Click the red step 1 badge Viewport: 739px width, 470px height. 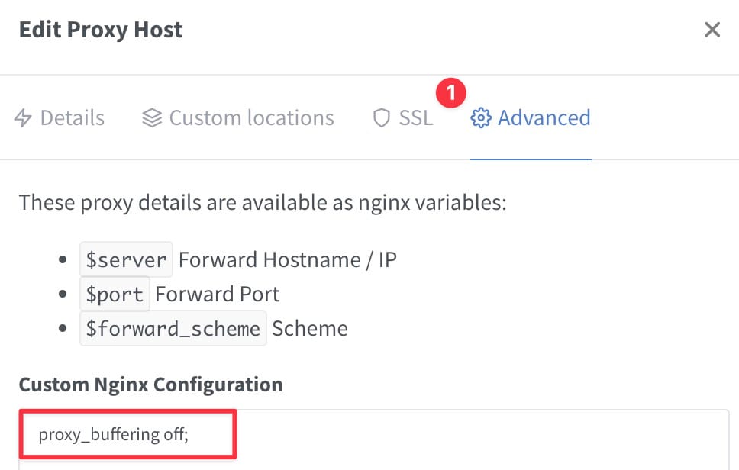[451, 93]
